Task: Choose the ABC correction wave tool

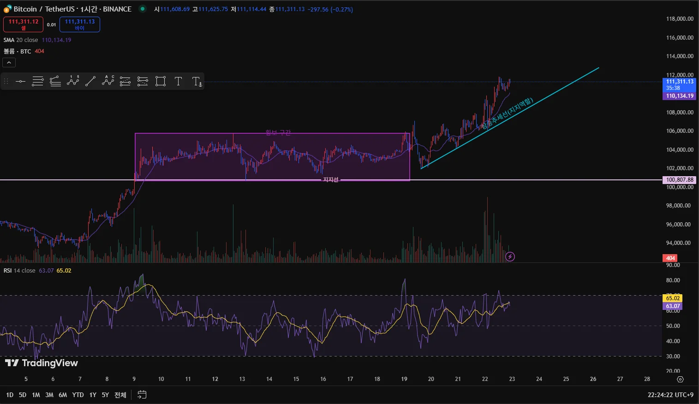Action: pyautogui.click(x=108, y=81)
